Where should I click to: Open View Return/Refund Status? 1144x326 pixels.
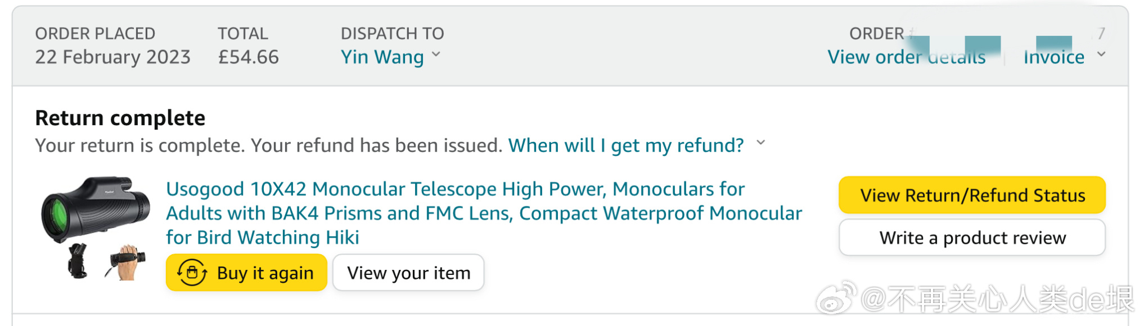[972, 195]
